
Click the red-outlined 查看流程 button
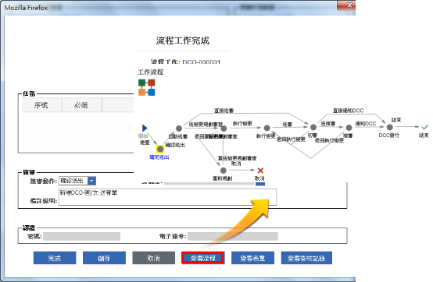[203, 258]
